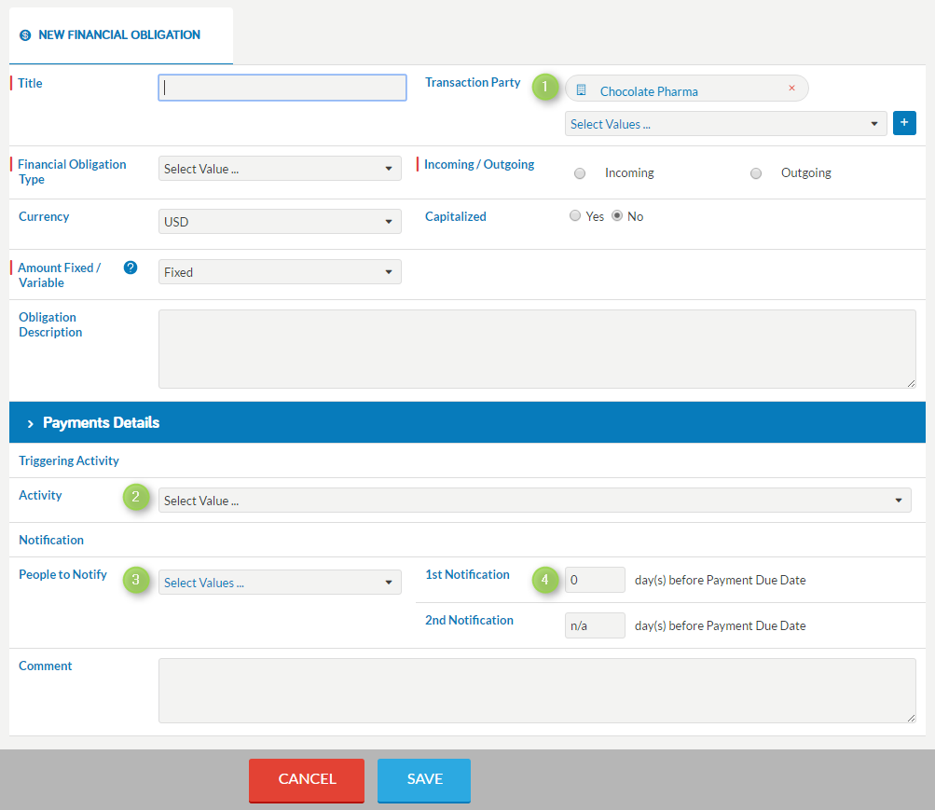The width and height of the screenshot is (935, 810).
Task: Click the Incoming / Outgoing field label
Action: click(x=479, y=164)
